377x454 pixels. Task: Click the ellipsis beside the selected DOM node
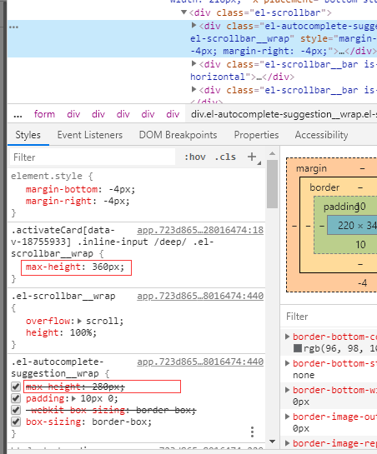tap(13, 27)
